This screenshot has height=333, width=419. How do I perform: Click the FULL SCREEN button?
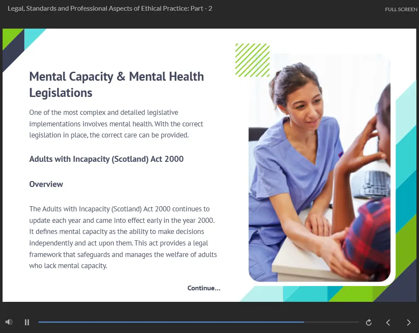point(401,9)
